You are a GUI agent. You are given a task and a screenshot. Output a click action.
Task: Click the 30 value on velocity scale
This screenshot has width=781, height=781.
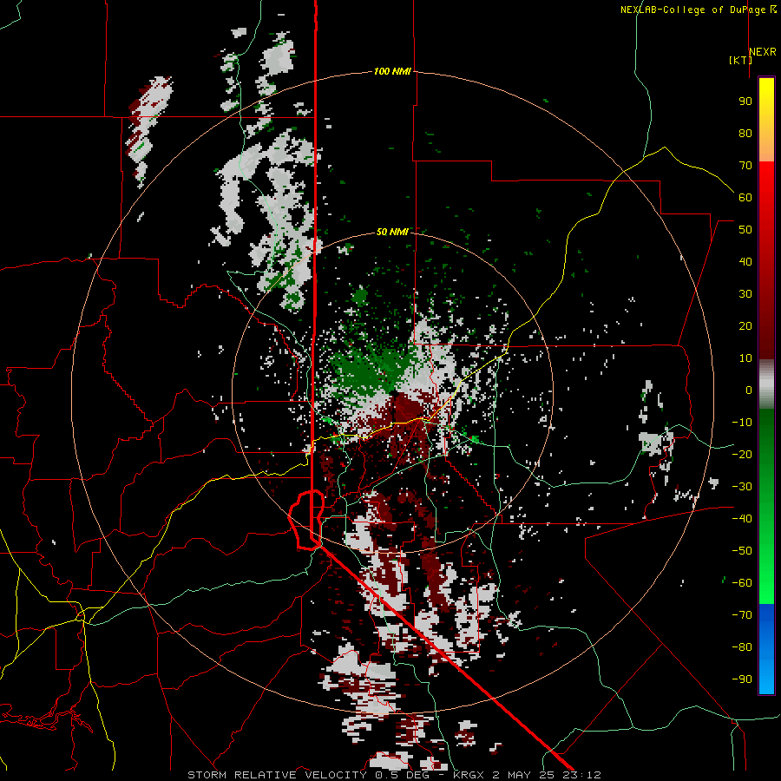point(745,294)
